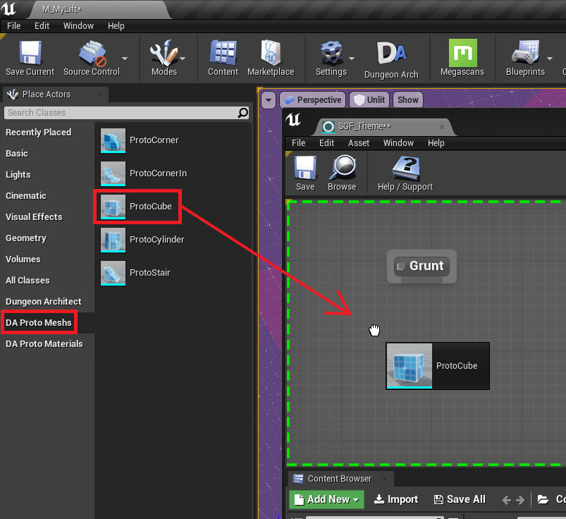Click forward arrow in Content Browser

(x=520, y=500)
